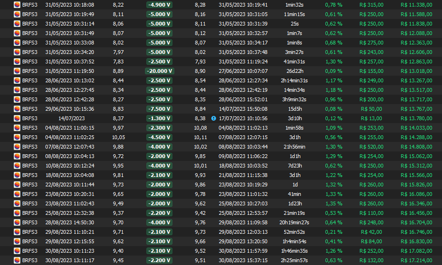This screenshot has height=265, width=442.
Task: Click the -4.900 V quantity badge
Action: [x=159, y=5]
